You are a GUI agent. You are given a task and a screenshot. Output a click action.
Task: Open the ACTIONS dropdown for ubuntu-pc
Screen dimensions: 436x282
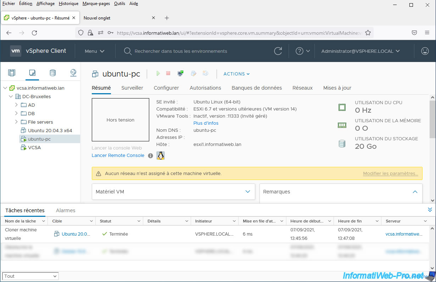(x=236, y=74)
